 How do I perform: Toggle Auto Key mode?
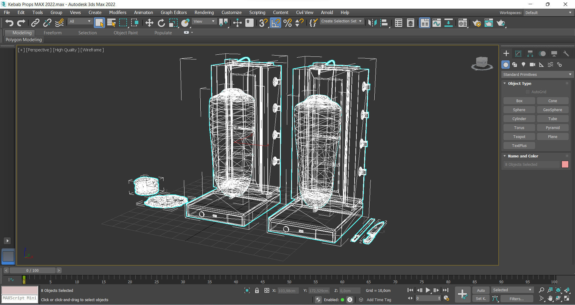point(481,290)
